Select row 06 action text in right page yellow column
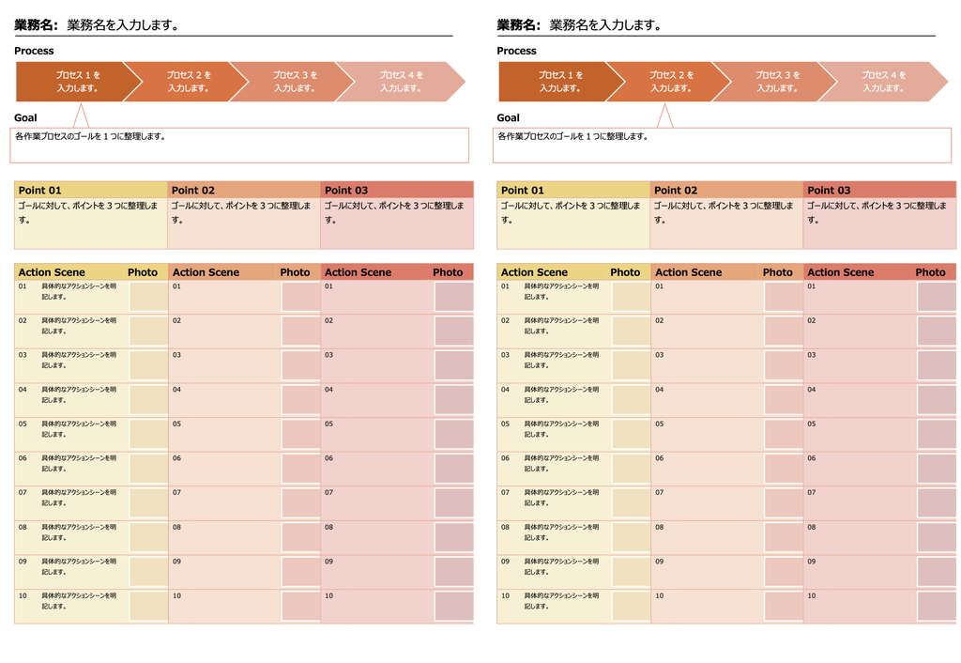This screenshot has height=663, width=961. click(562, 463)
